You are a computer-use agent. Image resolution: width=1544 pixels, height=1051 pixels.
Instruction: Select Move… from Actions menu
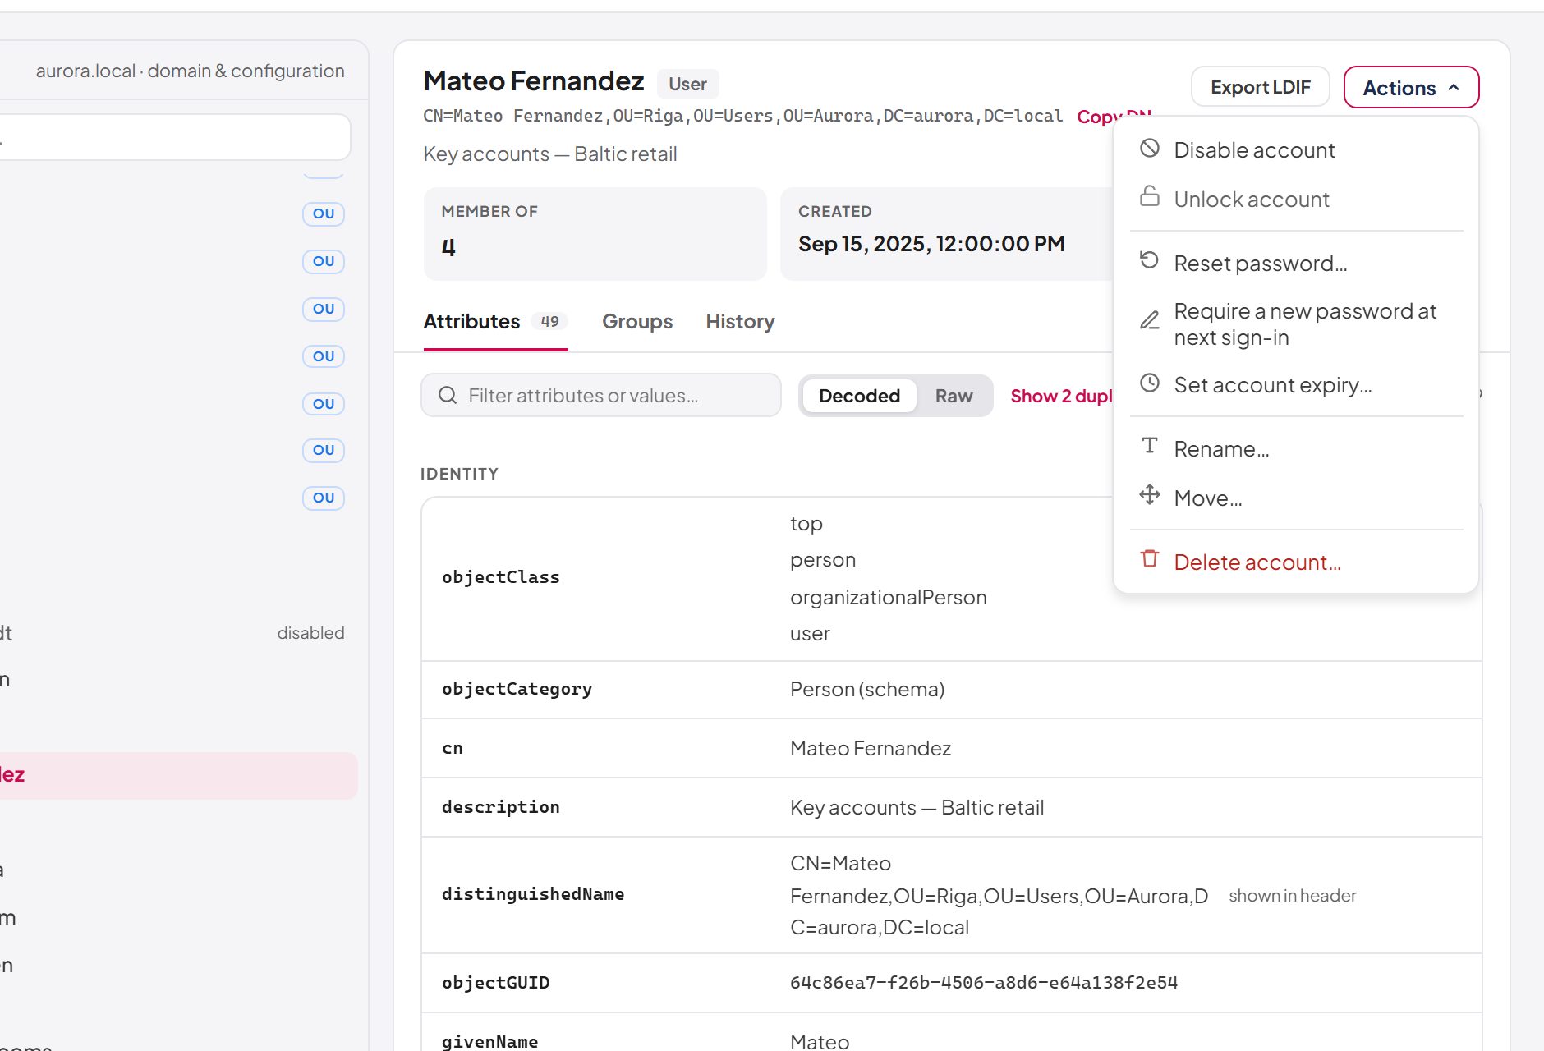pos(1296,498)
